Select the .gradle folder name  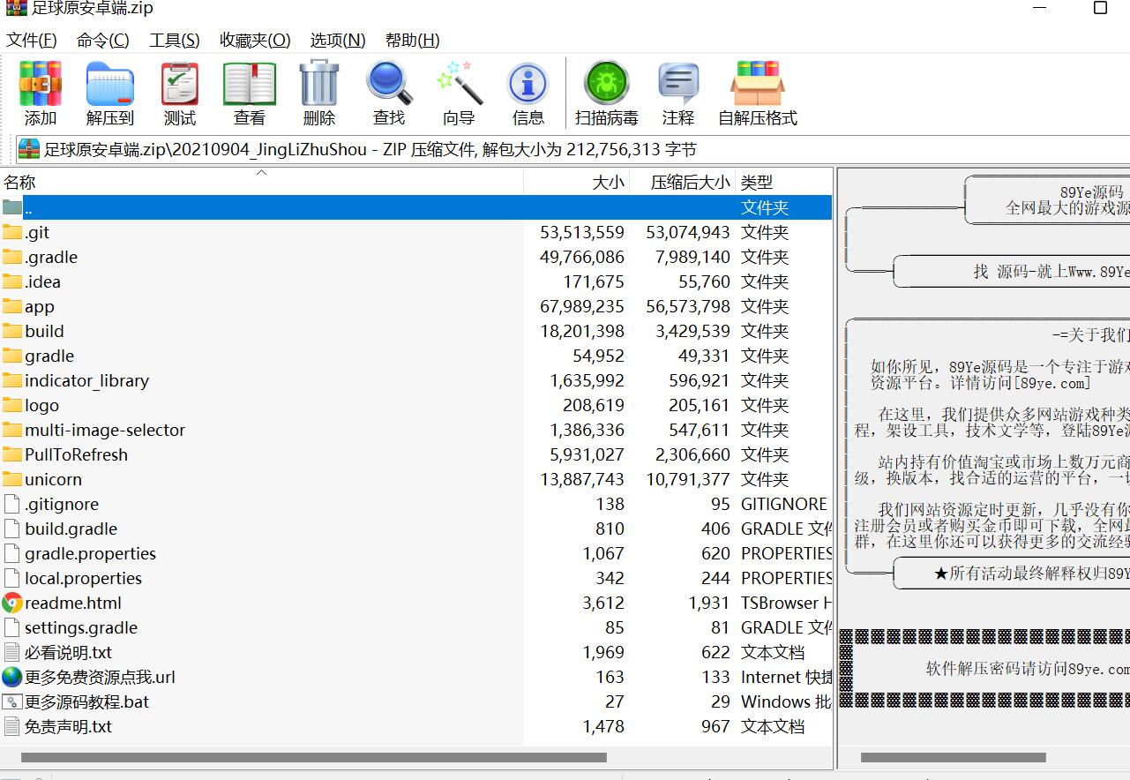[51, 257]
